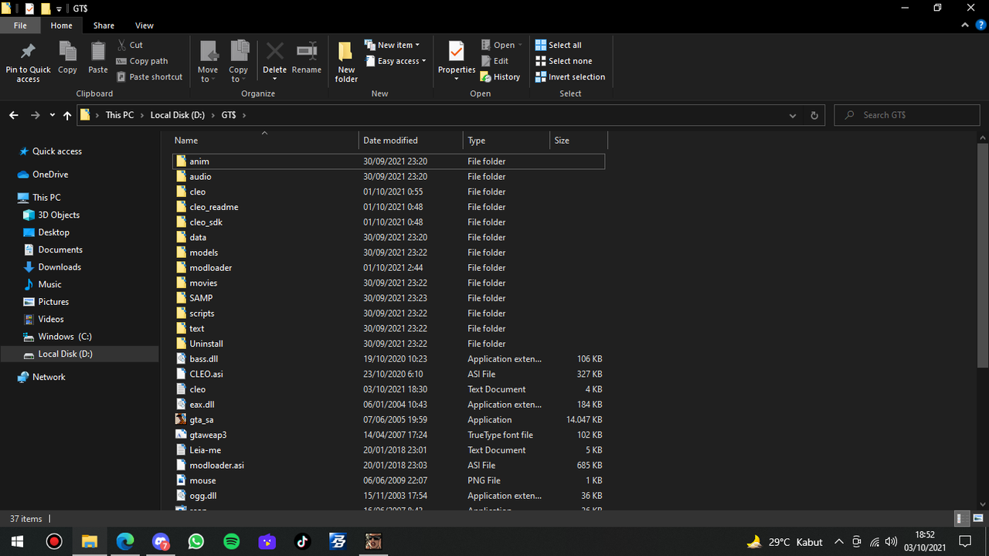Select 3D Objects in navigation pane
989x556 pixels.
(52, 215)
